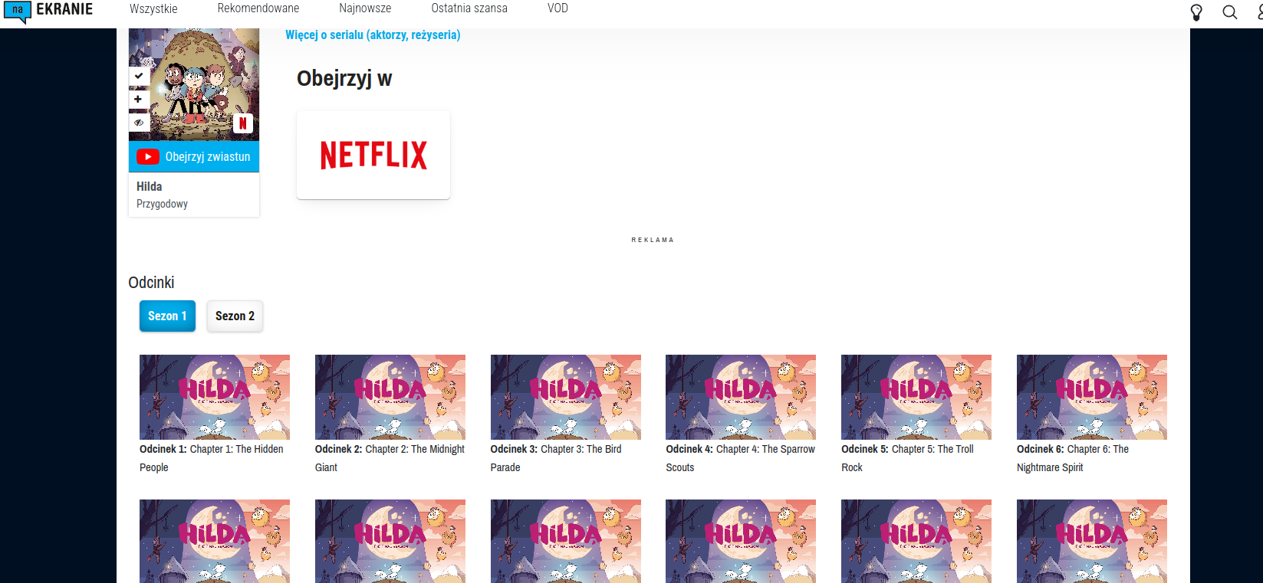1263x583 pixels.
Task: Click the na Ekranie logo
Action: [48, 11]
